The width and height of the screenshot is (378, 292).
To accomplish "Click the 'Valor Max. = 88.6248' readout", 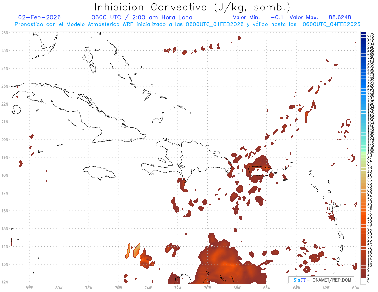I will pos(320,17).
